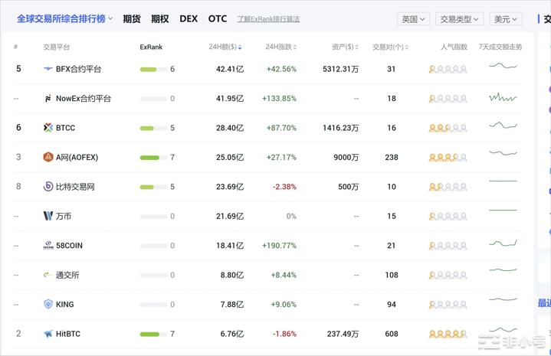
Task: Click the 7天成交额走势 column header
Action: click(500, 47)
